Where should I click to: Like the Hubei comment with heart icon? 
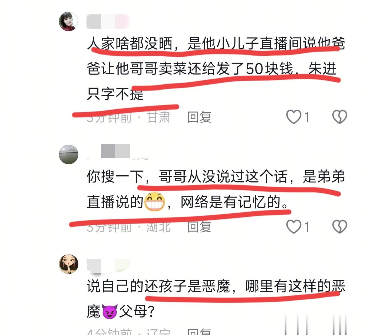click(x=294, y=227)
